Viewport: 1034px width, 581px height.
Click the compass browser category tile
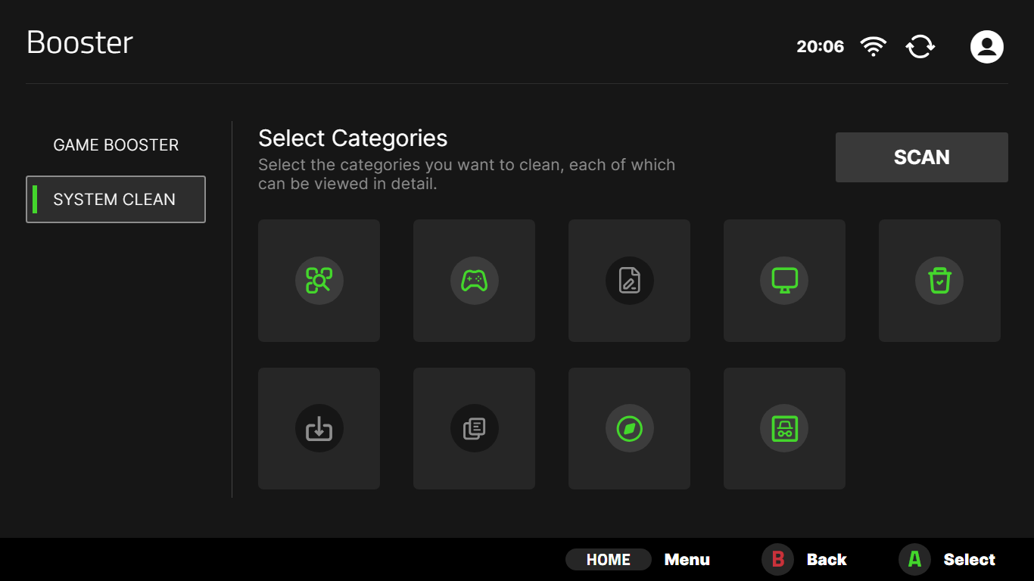629,428
